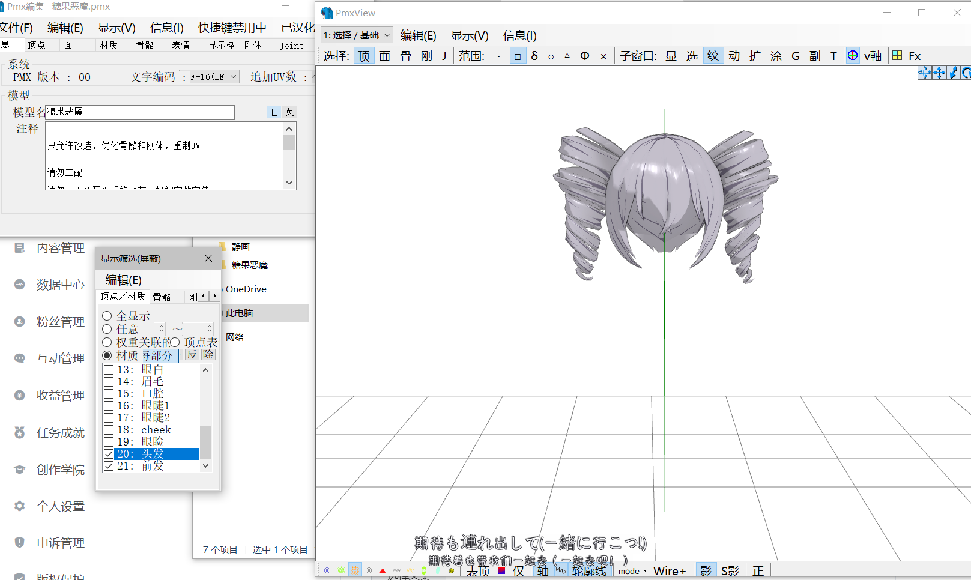Switch to the 材质 tab in Pmx editor
The width and height of the screenshot is (971, 580).
(109, 45)
